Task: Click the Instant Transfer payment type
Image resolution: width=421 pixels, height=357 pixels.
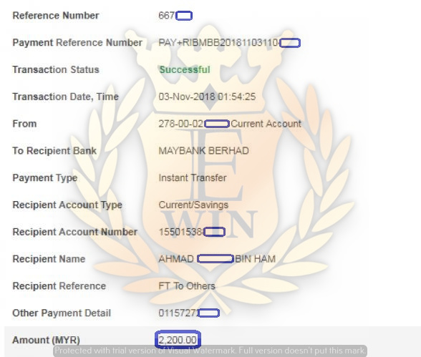Action: [x=192, y=178]
